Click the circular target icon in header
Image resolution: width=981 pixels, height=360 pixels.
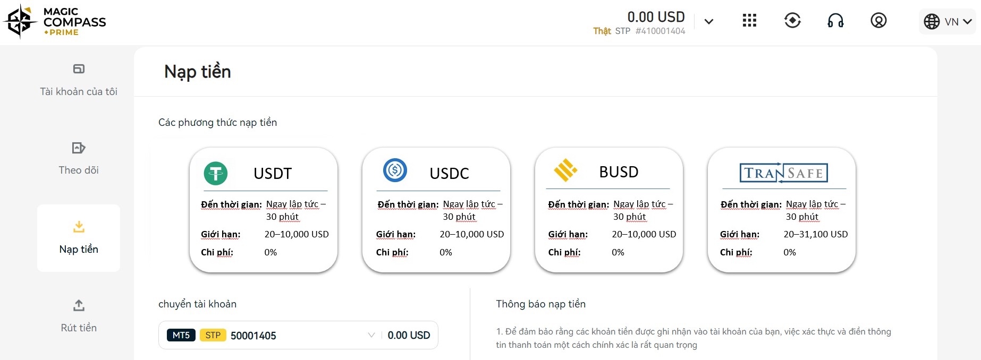tap(792, 21)
